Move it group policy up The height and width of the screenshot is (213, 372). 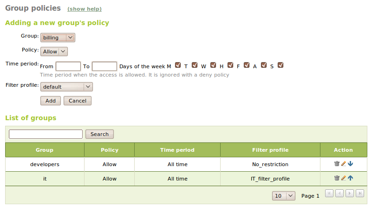click(351, 178)
